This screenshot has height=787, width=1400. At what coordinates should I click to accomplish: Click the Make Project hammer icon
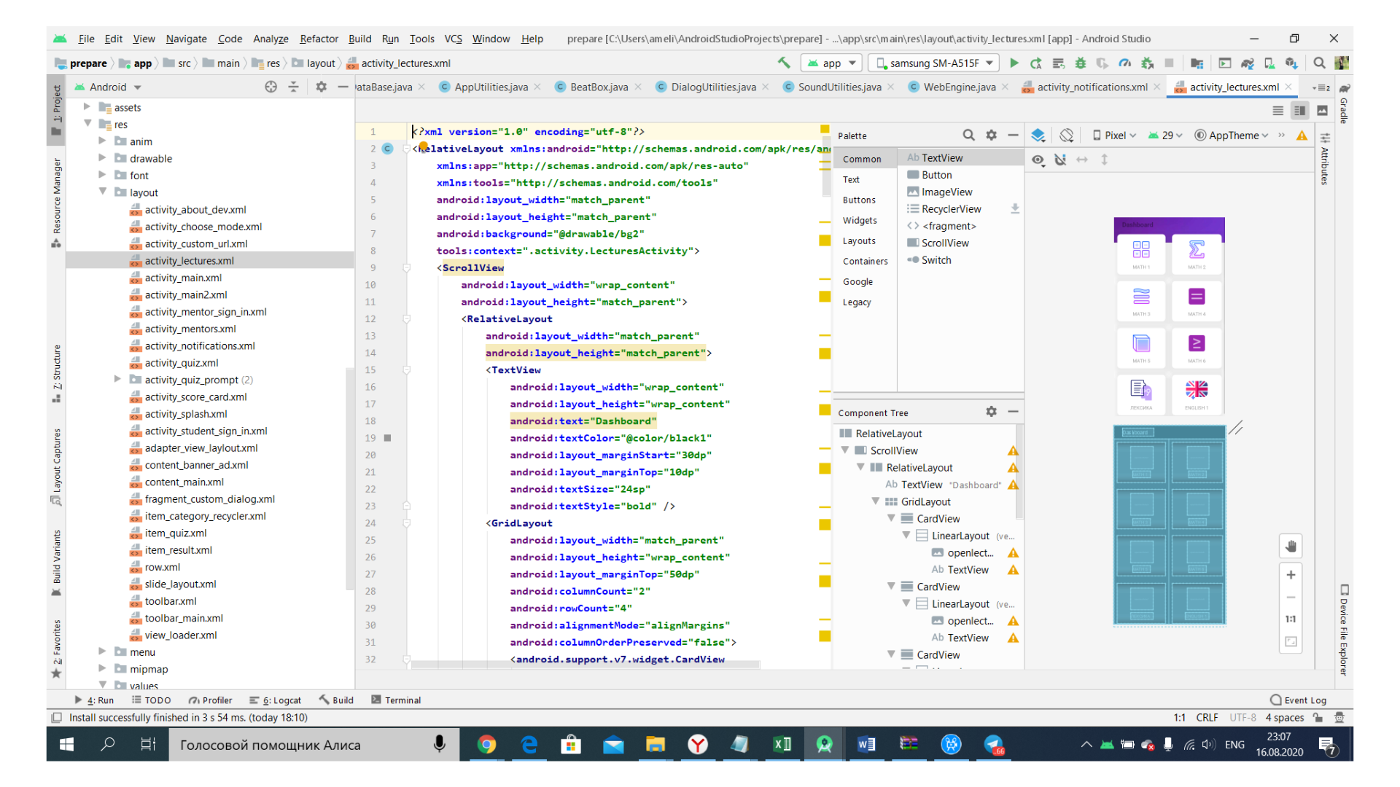784,63
